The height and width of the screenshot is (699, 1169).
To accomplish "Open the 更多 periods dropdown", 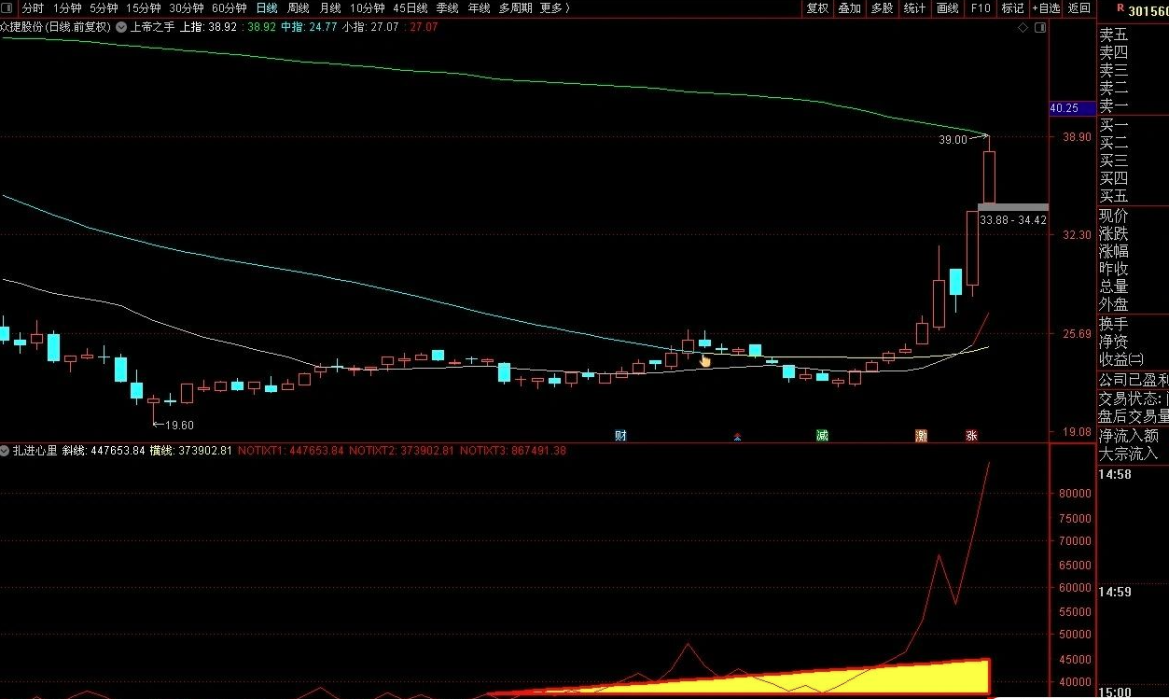I will pos(555,7).
